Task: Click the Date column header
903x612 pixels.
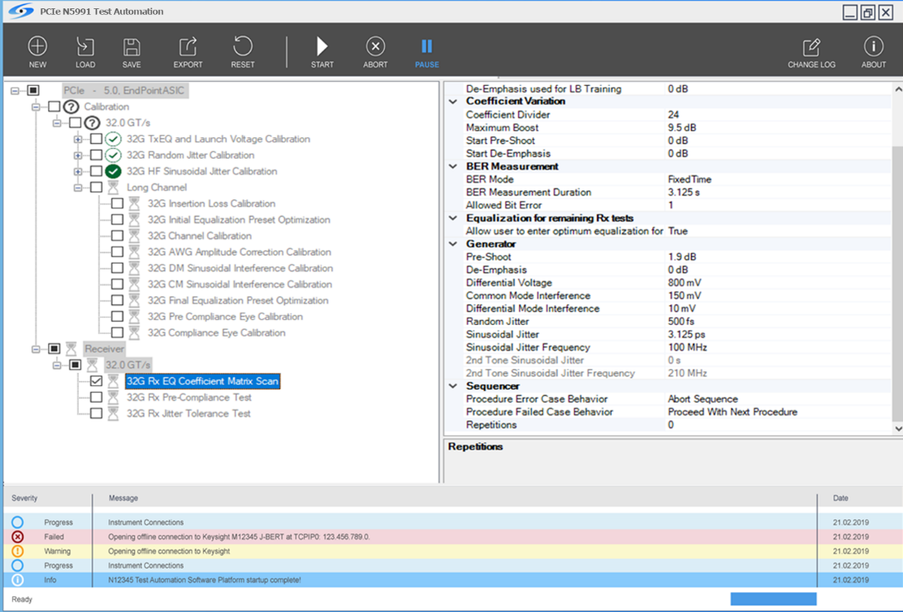Action: pyautogui.click(x=840, y=498)
